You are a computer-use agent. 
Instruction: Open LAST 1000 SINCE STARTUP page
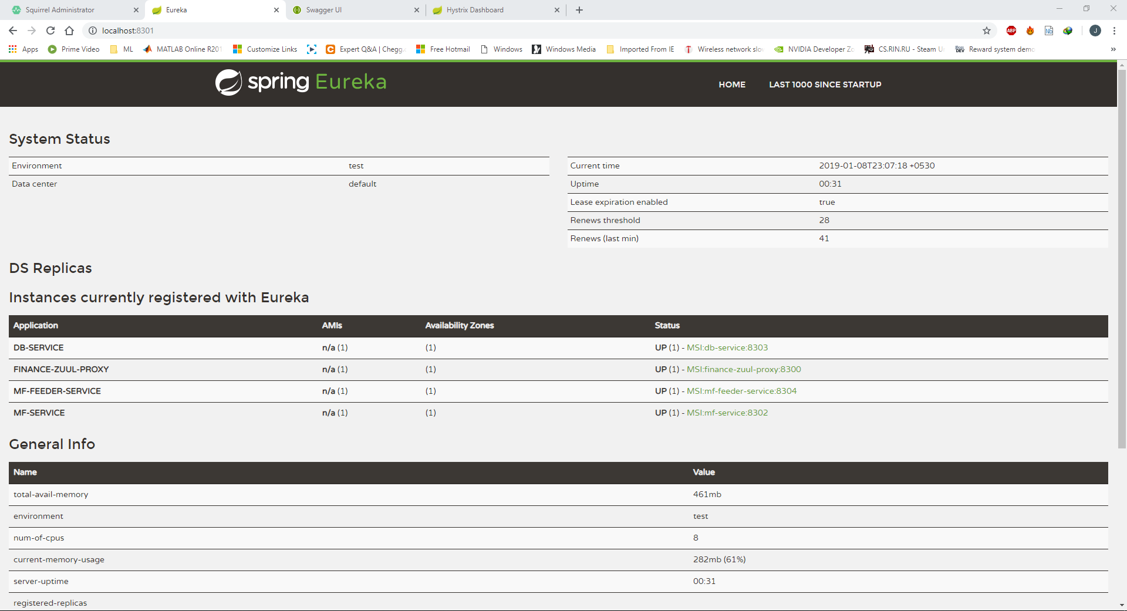[x=825, y=85]
